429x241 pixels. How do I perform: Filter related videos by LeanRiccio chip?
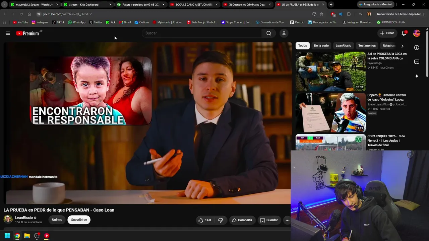click(x=344, y=46)
